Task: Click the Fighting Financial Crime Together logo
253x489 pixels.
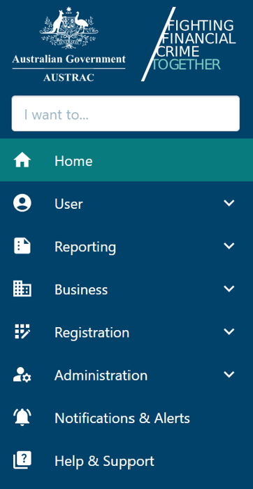Action: (189, 44)
